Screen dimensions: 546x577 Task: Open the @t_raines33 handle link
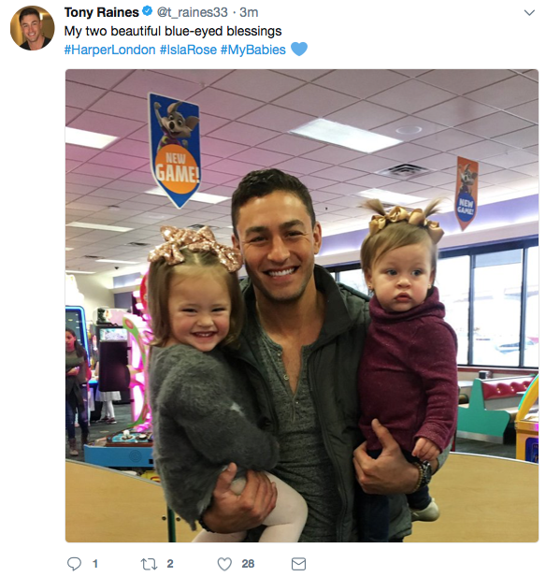point(192,12)
